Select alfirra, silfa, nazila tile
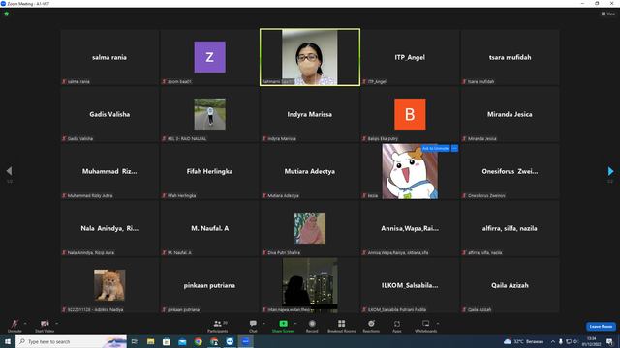 click(511, 228)
